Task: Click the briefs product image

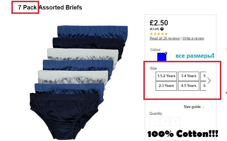Action: point(79,83)
